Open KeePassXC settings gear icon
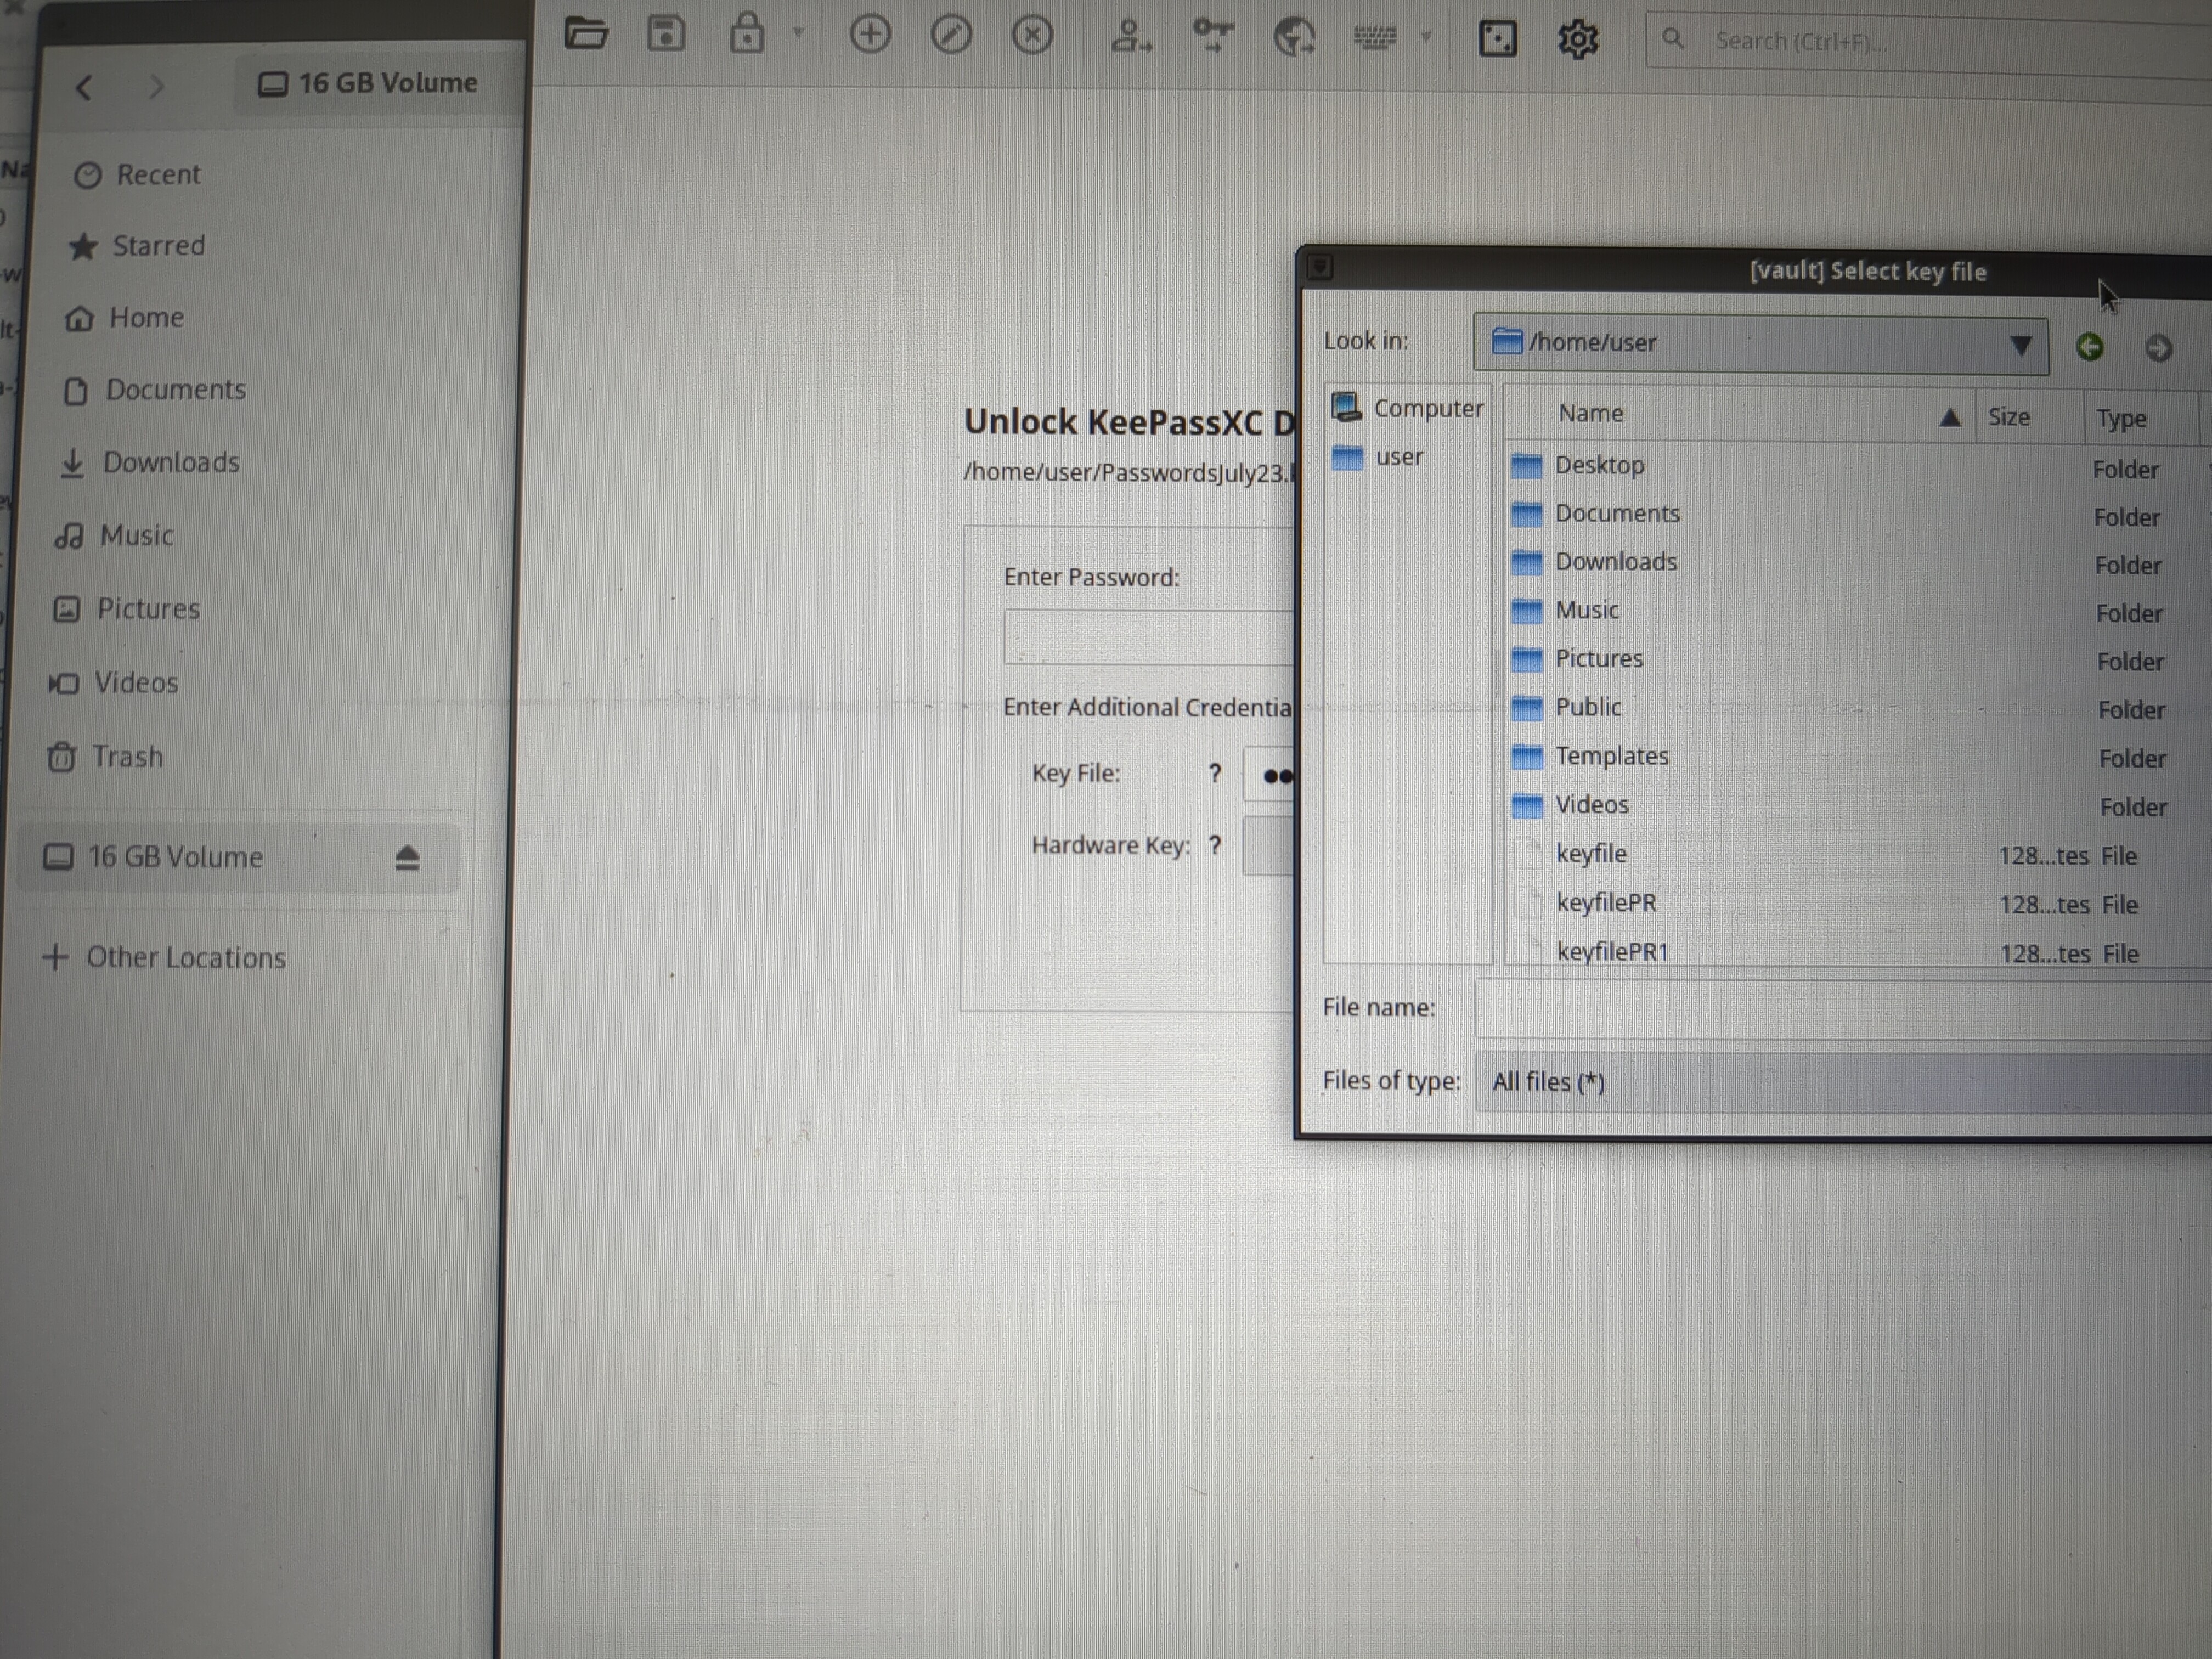 click(x=1577, y=40)
